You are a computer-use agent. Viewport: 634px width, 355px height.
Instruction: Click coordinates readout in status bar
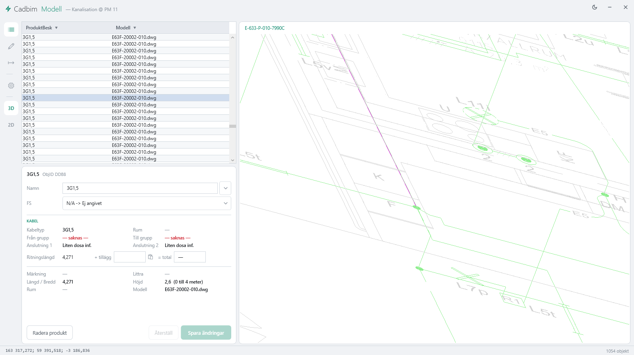[48, 351]
